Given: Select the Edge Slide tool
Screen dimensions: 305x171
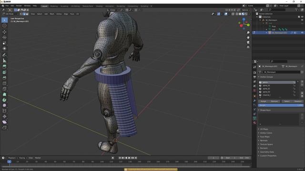Looking at the screenshot, I should click(4, 111).
